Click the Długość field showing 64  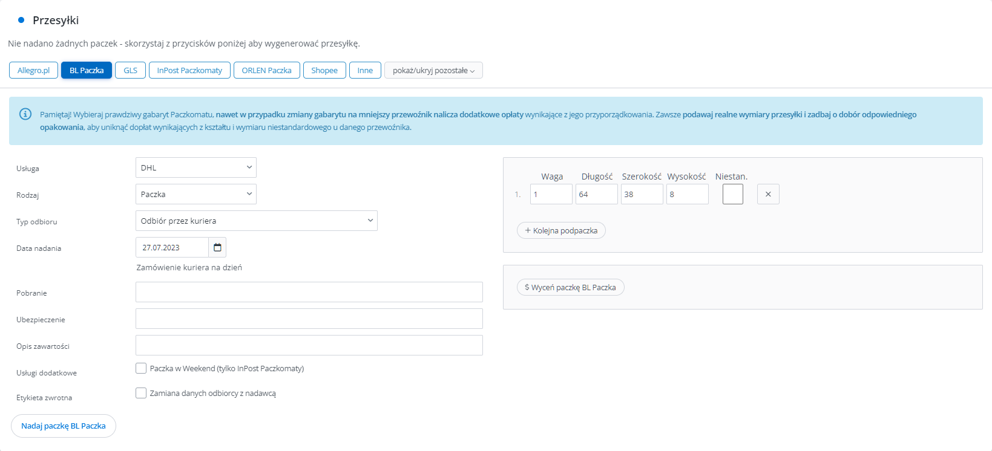597,194
